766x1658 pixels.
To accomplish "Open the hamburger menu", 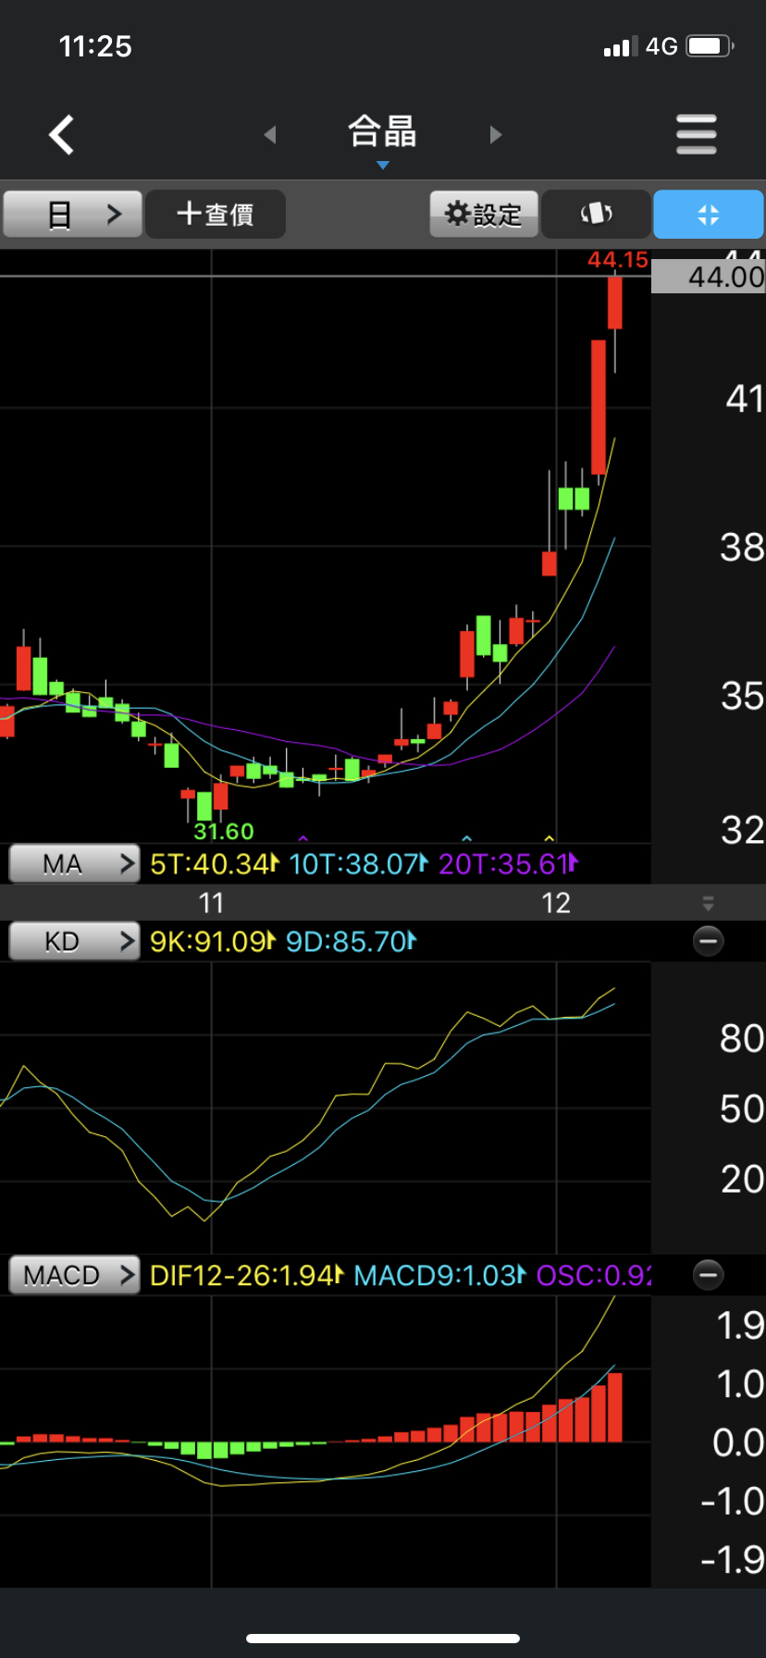I will click(696, 135).
